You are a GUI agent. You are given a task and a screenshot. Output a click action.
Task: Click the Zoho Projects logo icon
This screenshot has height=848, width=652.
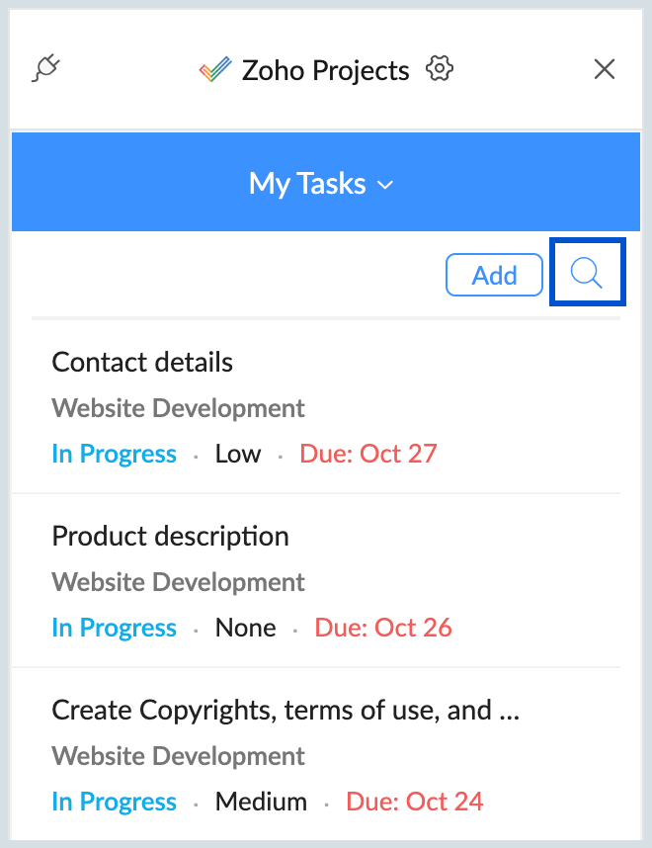pos(212,70)
